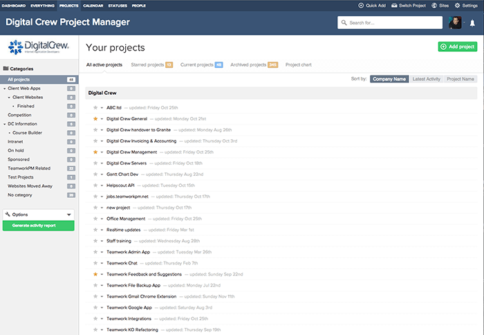Switch to Starred projects tab
Viewport: 484px width, 335px height.
151,64
